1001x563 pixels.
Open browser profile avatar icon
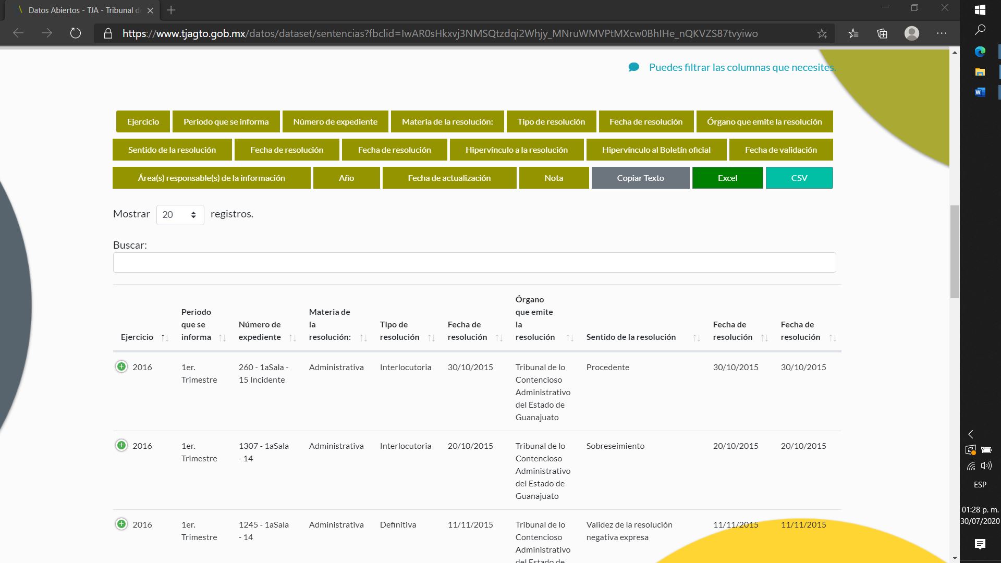(911, 33)
